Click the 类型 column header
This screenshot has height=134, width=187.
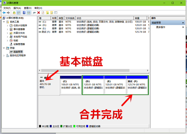(61, 18)
